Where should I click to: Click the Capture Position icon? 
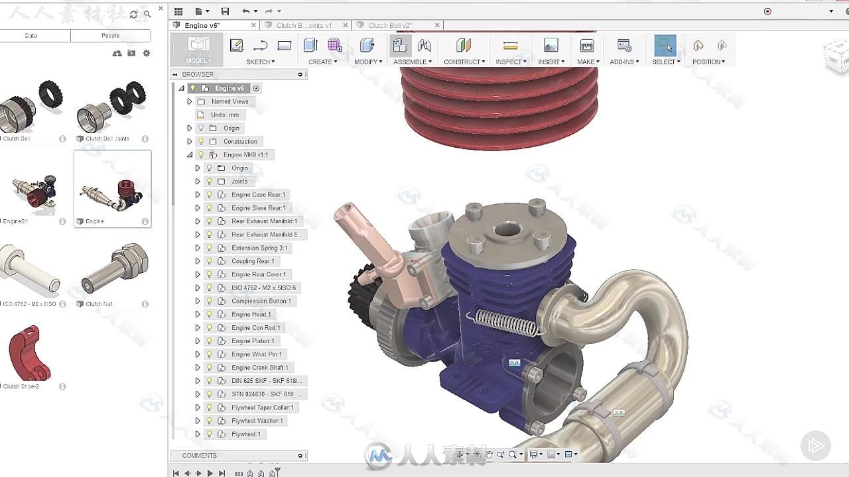tap(698, 45)
